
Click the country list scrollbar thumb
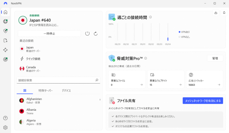coord(100,100)
